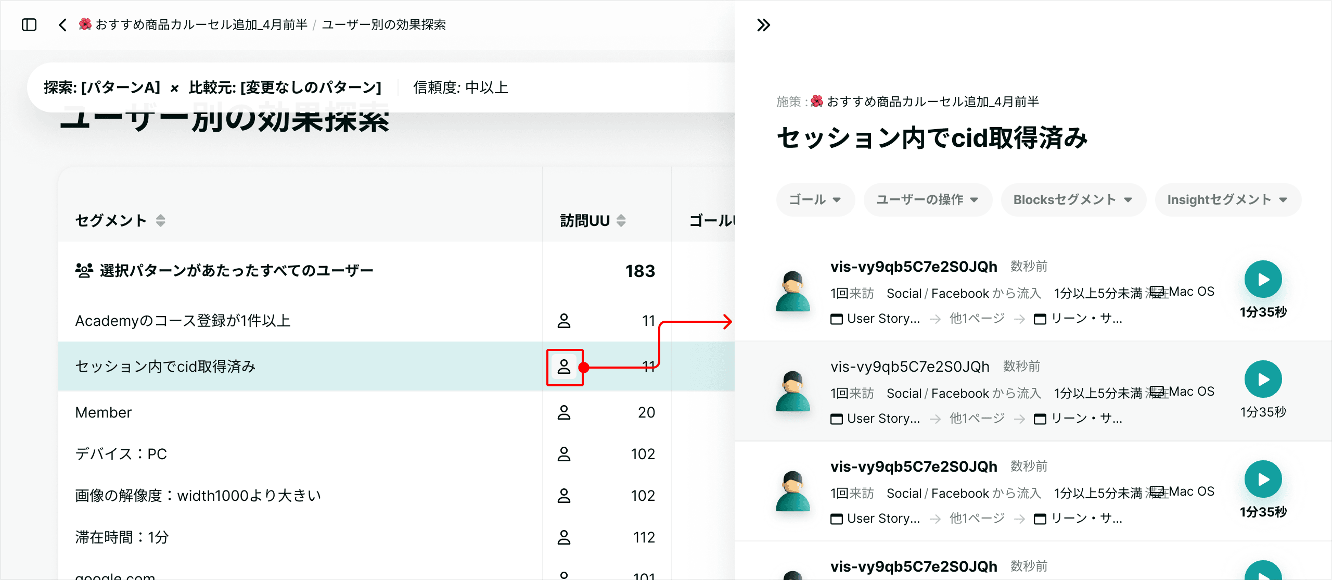Click second visitor ID vis-vy9qb5C7e2S0JQh
This screenshot has width=1332, height=580.
(x=910, y=367)
